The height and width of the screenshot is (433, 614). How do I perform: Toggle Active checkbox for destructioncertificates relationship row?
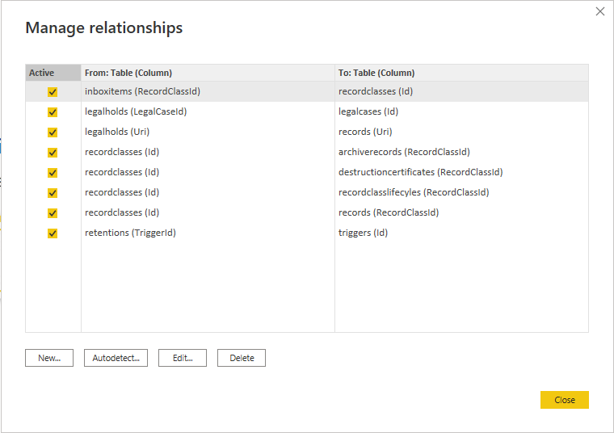tap(53, 173)
